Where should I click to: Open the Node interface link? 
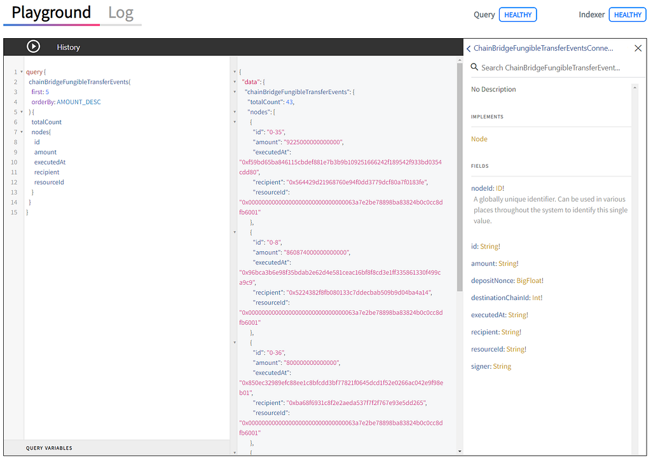[x=479, y=139]
